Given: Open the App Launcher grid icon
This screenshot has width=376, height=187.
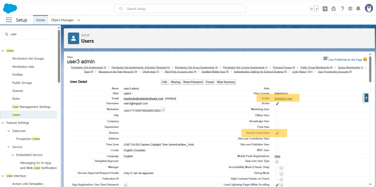Looking at the screenshot, I should [9, 20].
